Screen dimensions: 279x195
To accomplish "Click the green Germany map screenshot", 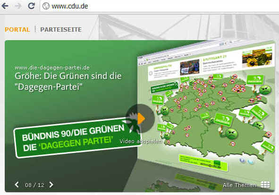I will [208, 114].
